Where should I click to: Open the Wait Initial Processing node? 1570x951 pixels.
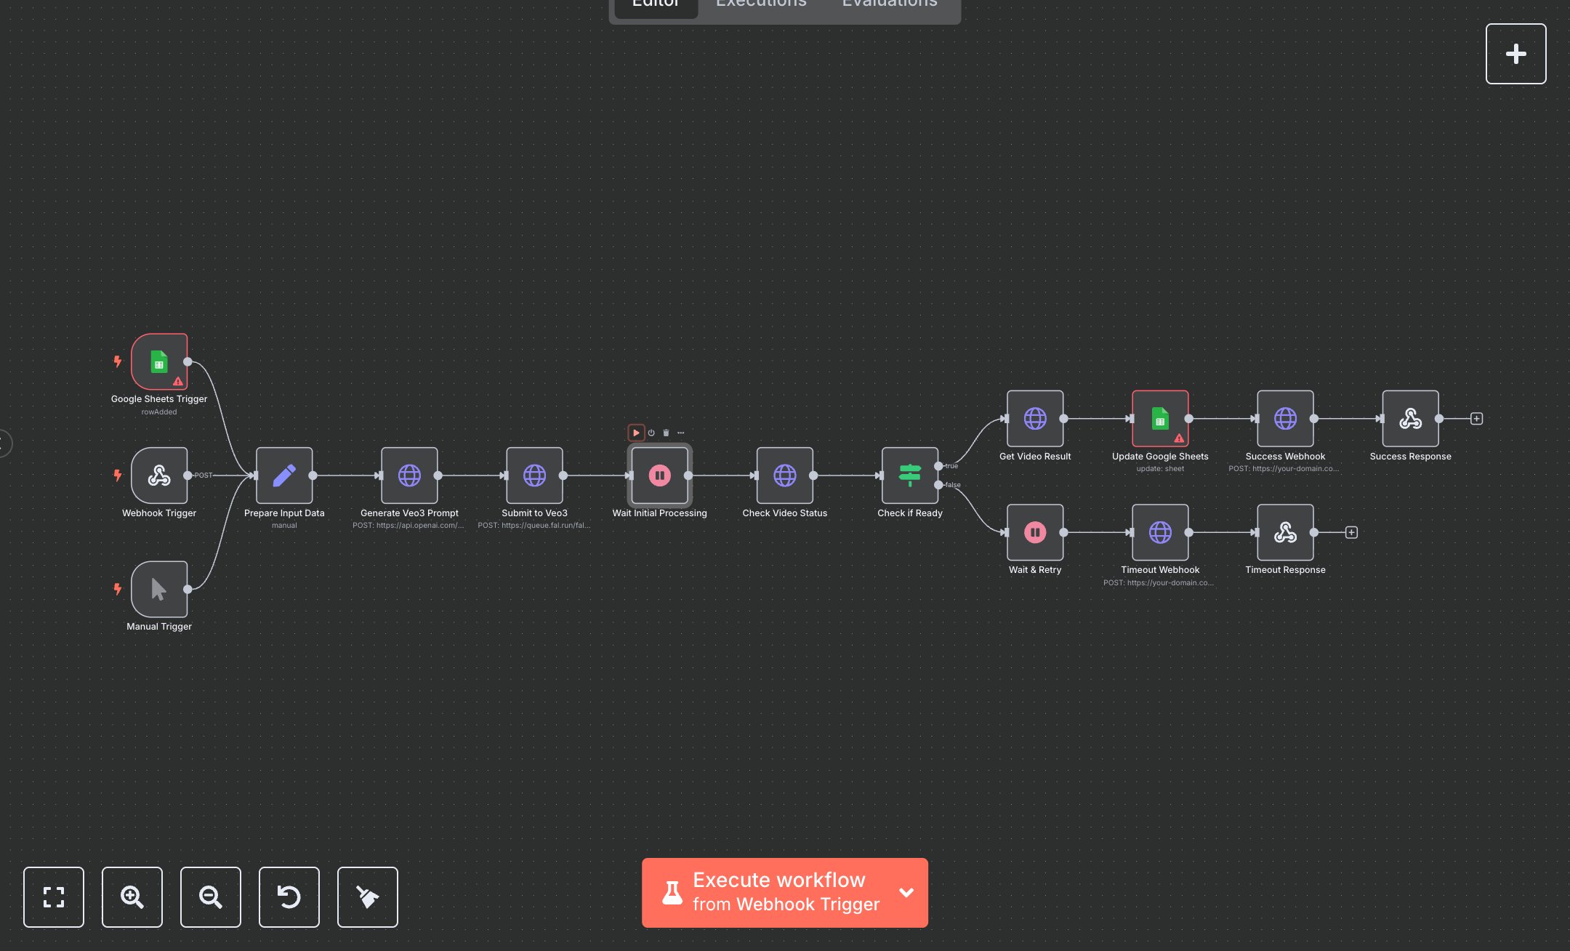click(659, 476)
